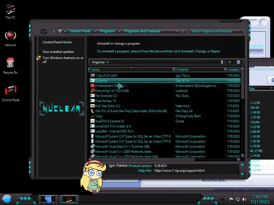Click the 66.17 MB size entry
Viewport: 274px width, 205px height.
pyautogui.click(x=256, y=151)
